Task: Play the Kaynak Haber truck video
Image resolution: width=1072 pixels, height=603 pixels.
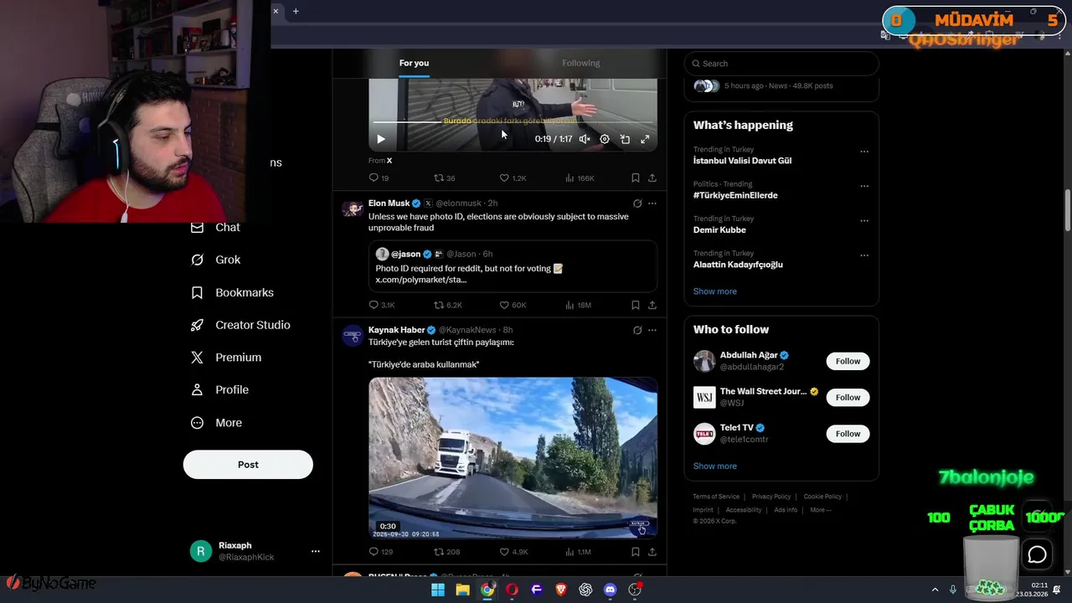Action: [x=513, y=457]
